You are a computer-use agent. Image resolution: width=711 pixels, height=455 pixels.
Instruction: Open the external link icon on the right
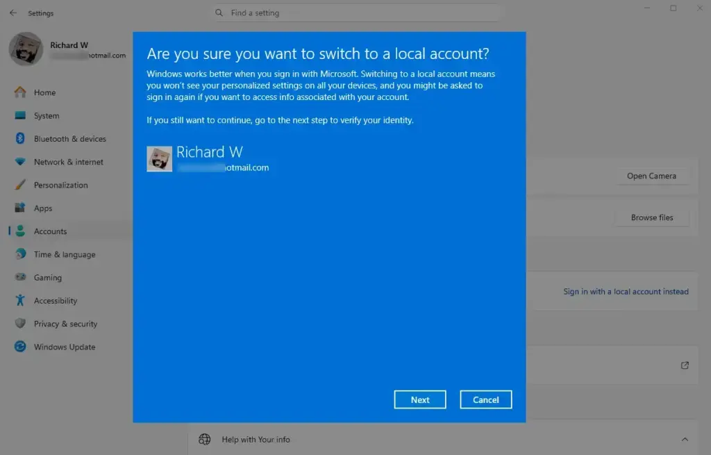685,365
